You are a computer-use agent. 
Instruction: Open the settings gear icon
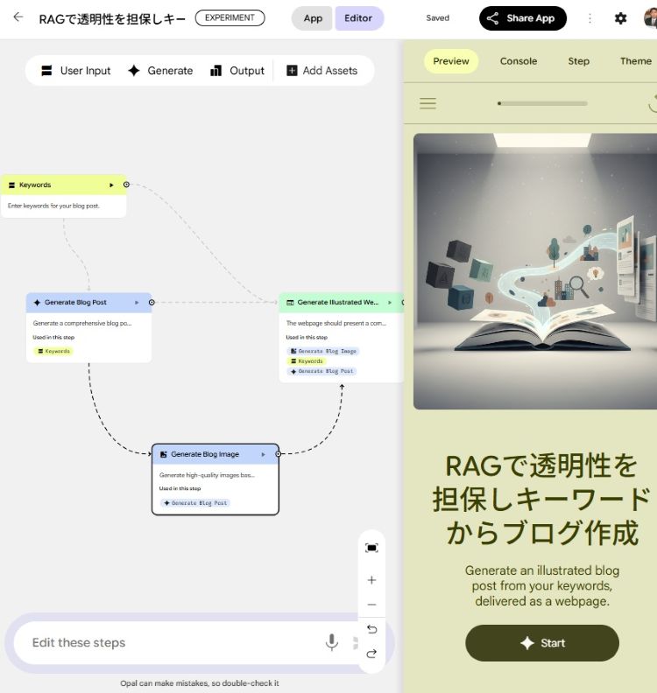coord(621,18)
